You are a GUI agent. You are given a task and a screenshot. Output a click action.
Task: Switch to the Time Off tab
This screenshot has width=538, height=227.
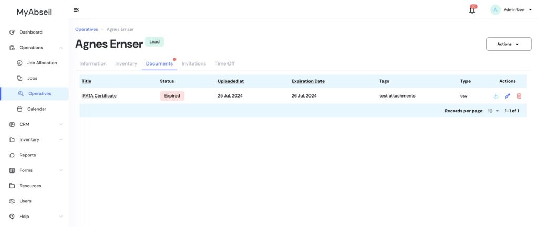click(x=224, y=63)
